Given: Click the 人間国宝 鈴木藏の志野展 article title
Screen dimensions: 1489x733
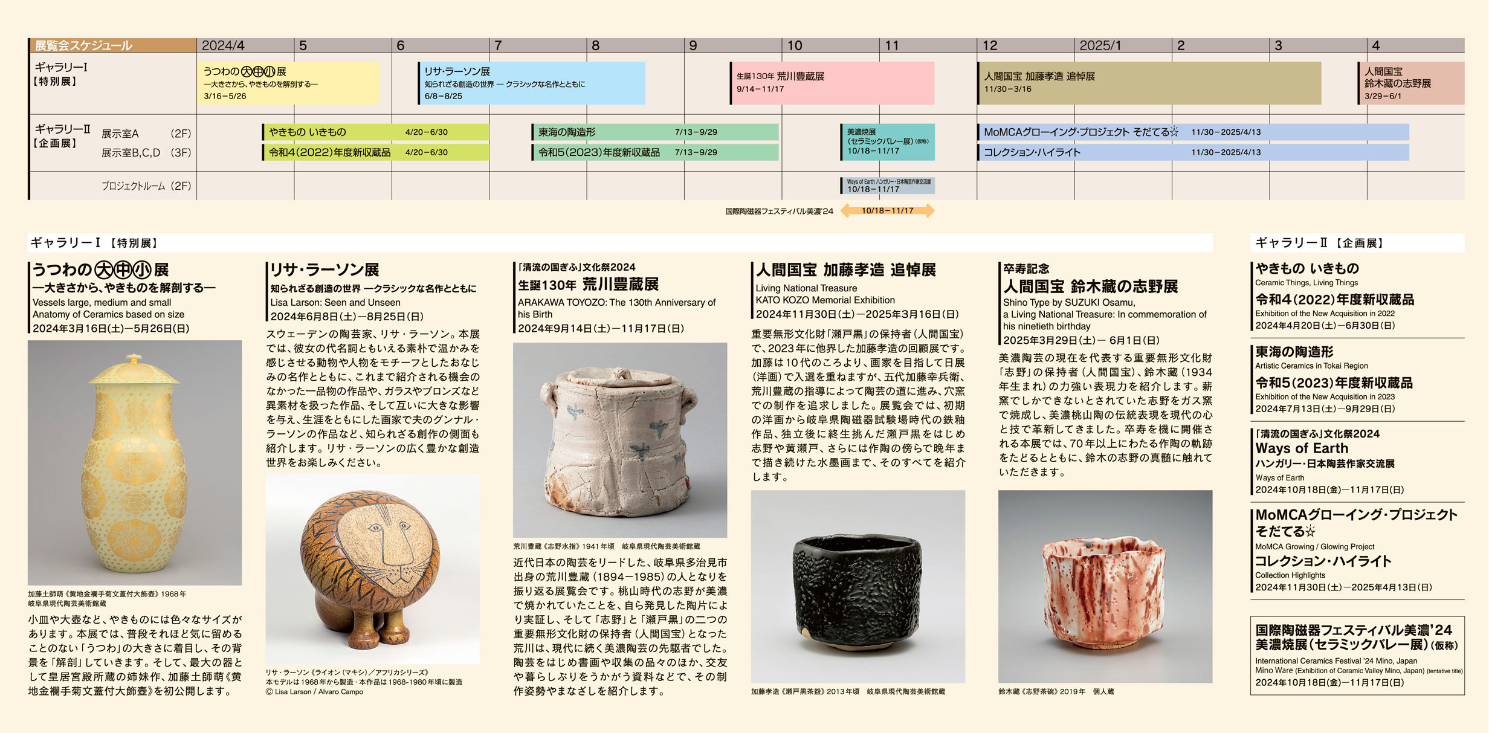Looking at the screenshot, I should [1091, 286].
